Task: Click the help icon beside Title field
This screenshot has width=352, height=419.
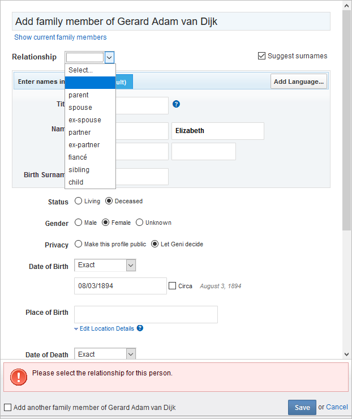Action: coord(176,104)
